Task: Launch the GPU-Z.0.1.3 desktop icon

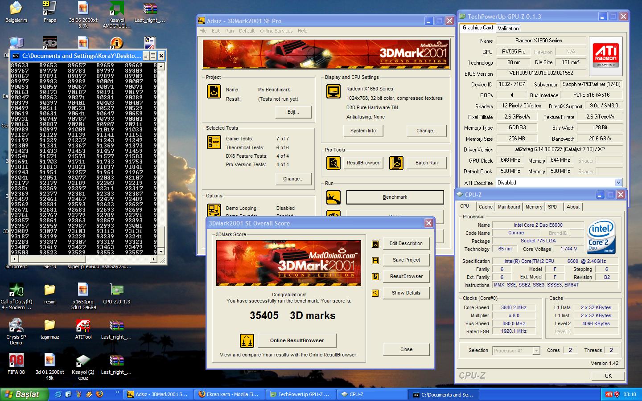Action: (x=116, y=294)
